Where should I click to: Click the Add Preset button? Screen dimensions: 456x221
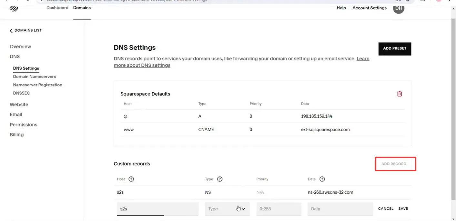coord(395,49)
